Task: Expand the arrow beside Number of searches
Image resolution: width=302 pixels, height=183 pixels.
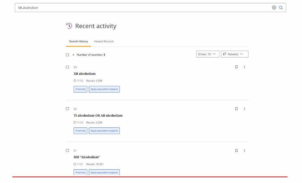Action: point(73,55)
